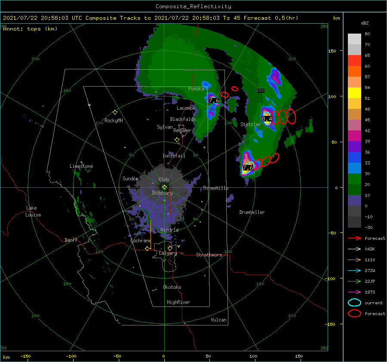Click the Composite_Reflectivity title

tap(193, 6)
